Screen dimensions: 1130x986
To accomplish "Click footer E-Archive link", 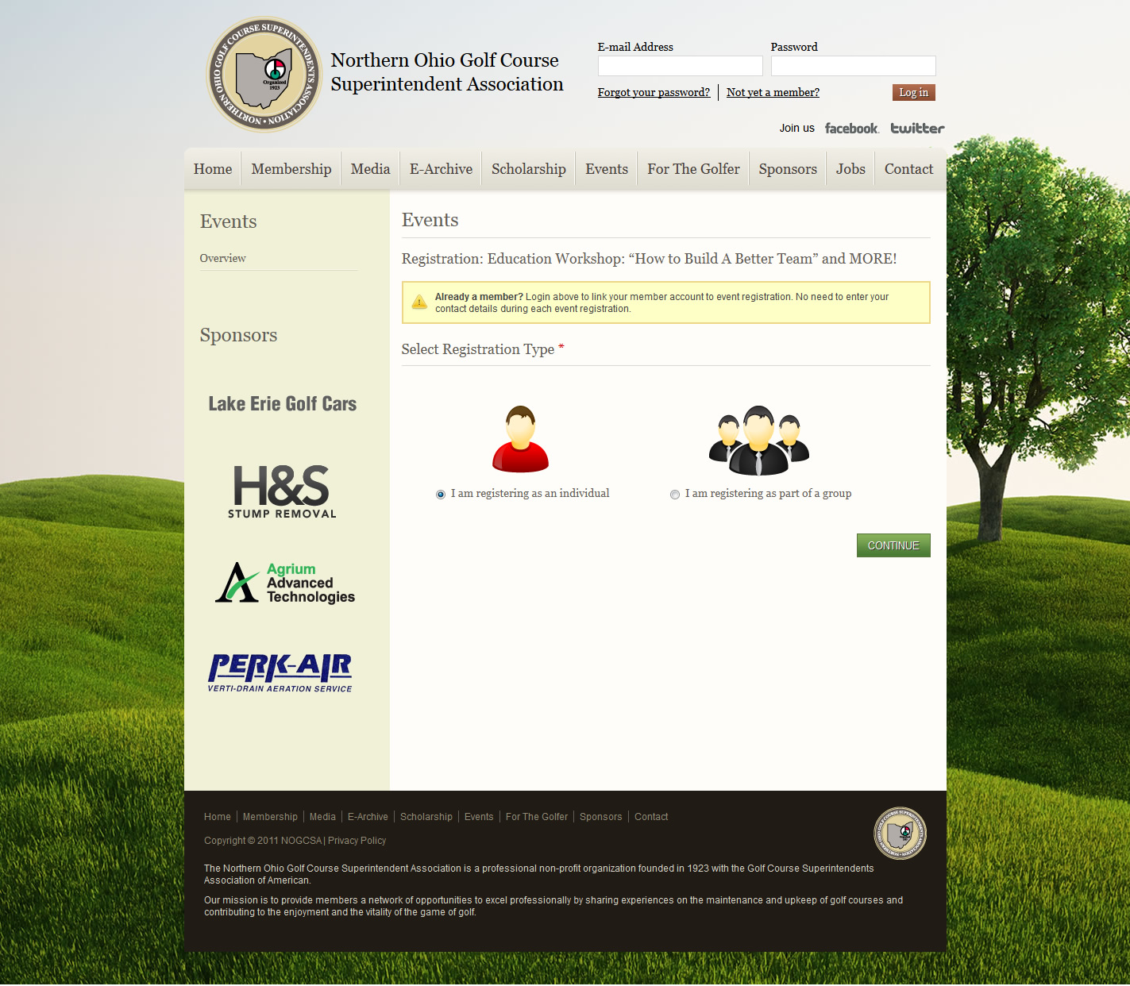I will [x=368, y=817].
